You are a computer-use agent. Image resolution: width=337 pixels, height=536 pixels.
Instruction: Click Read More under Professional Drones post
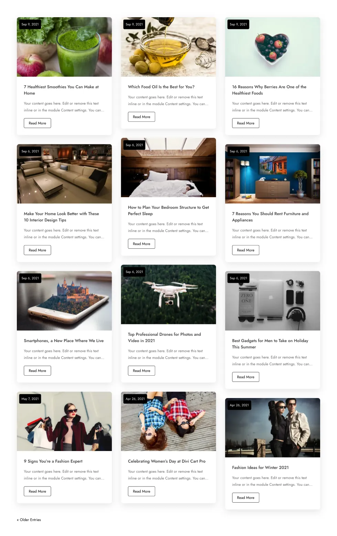[141, 371]
